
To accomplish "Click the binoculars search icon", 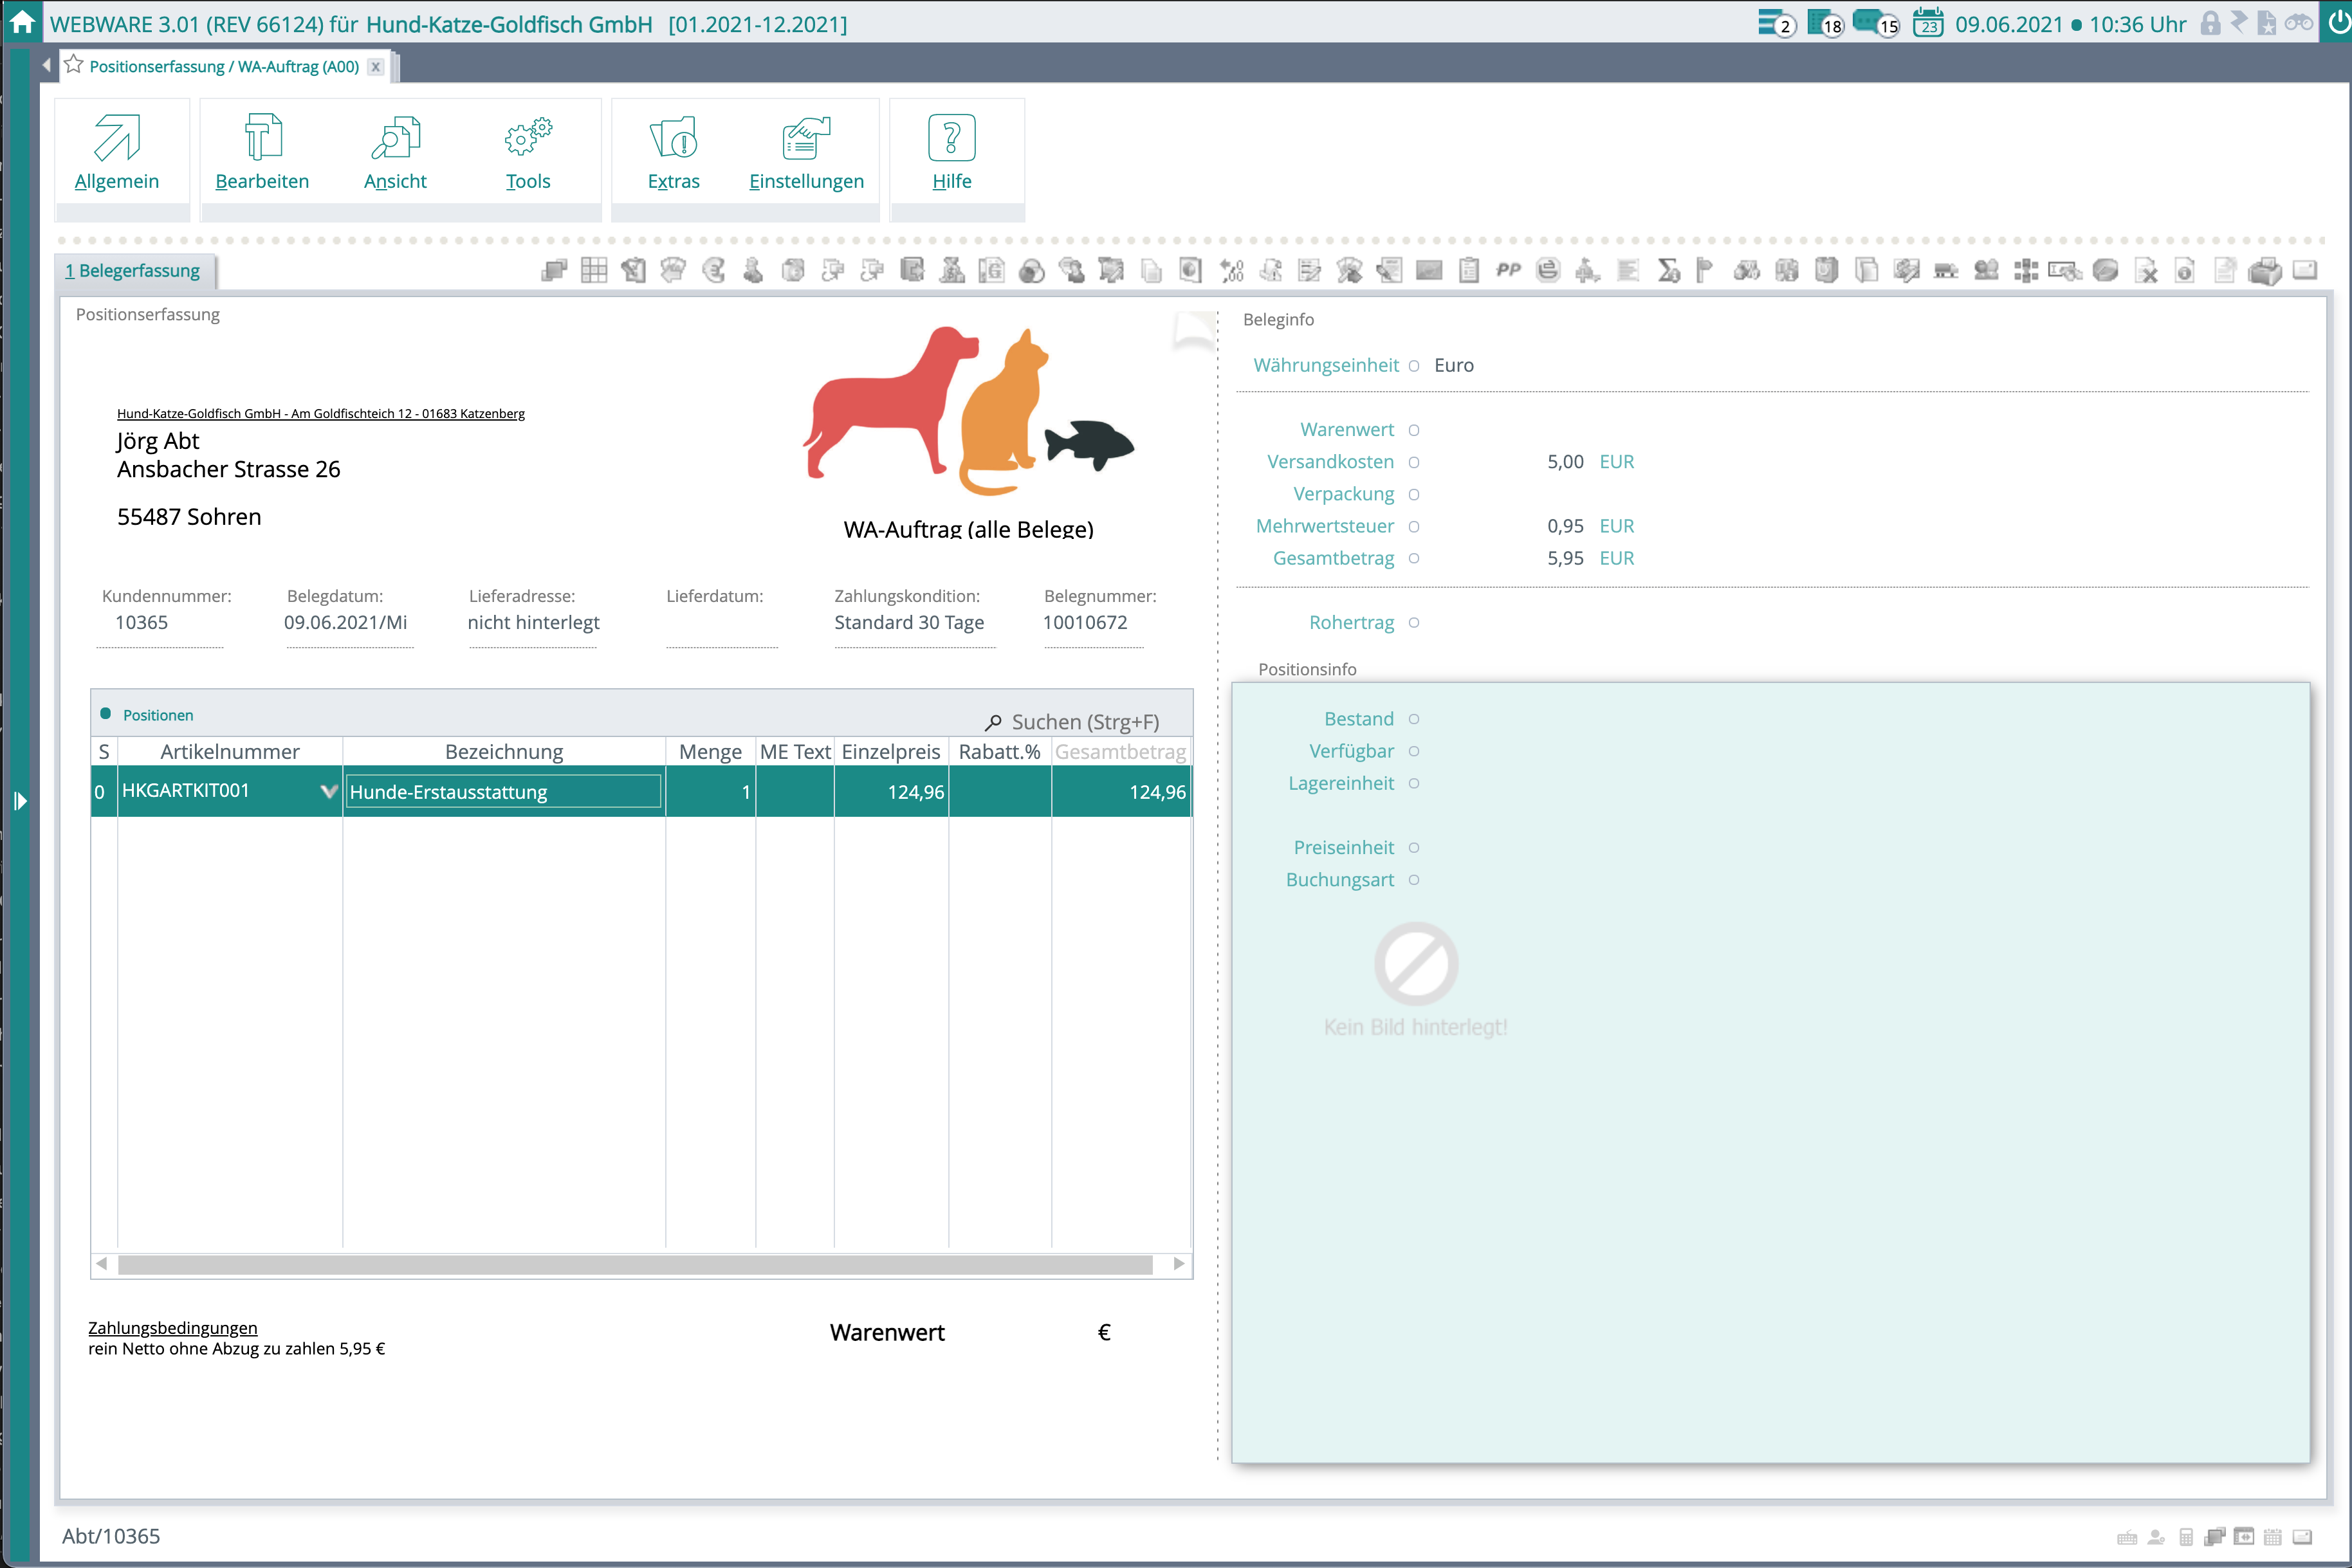I will (x=2299, y=22).
